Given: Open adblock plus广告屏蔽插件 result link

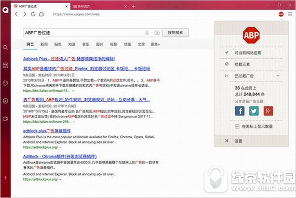Looking at the screenshot, I should coord(47,131).
